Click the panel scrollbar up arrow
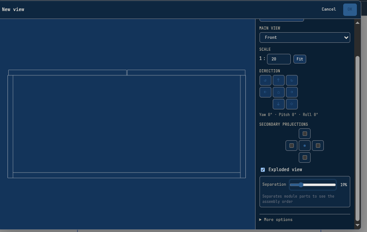This screenshot has height=232, width=367. pos(357,23)
